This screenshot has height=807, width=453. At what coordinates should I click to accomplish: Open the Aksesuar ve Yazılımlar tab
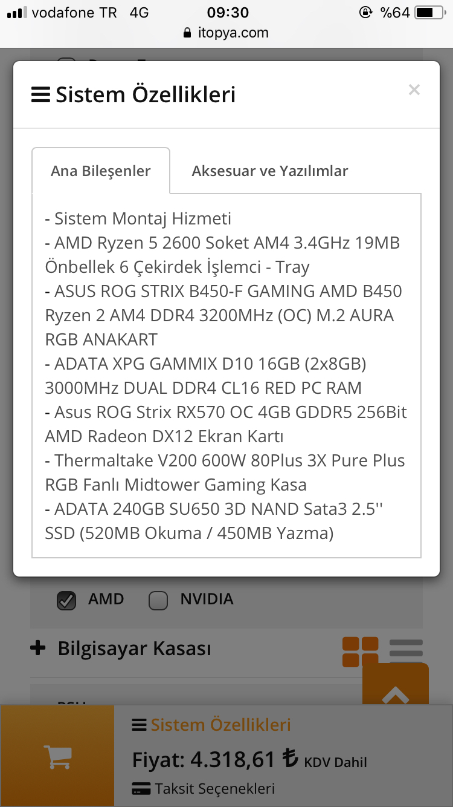(270, 171)
